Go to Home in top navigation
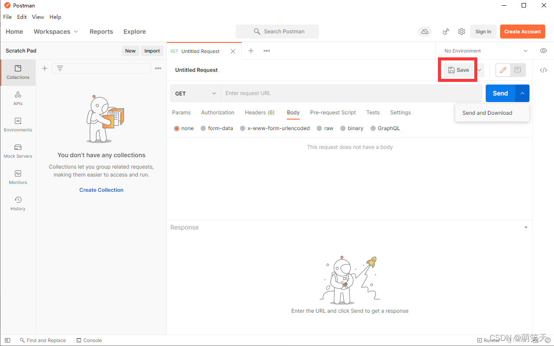This screenshot has height=346, width=554. tap(14, 32)
